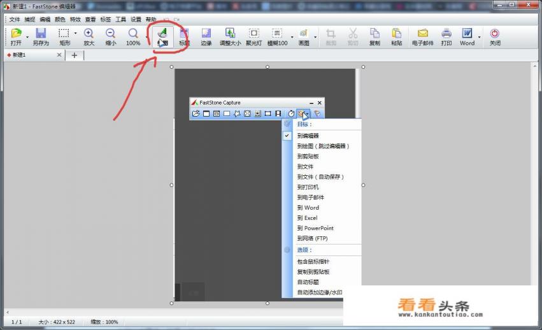The image size is (542, 330).
Task: Open the 调整大小 (Resize) tool
Action: [230, 36]
